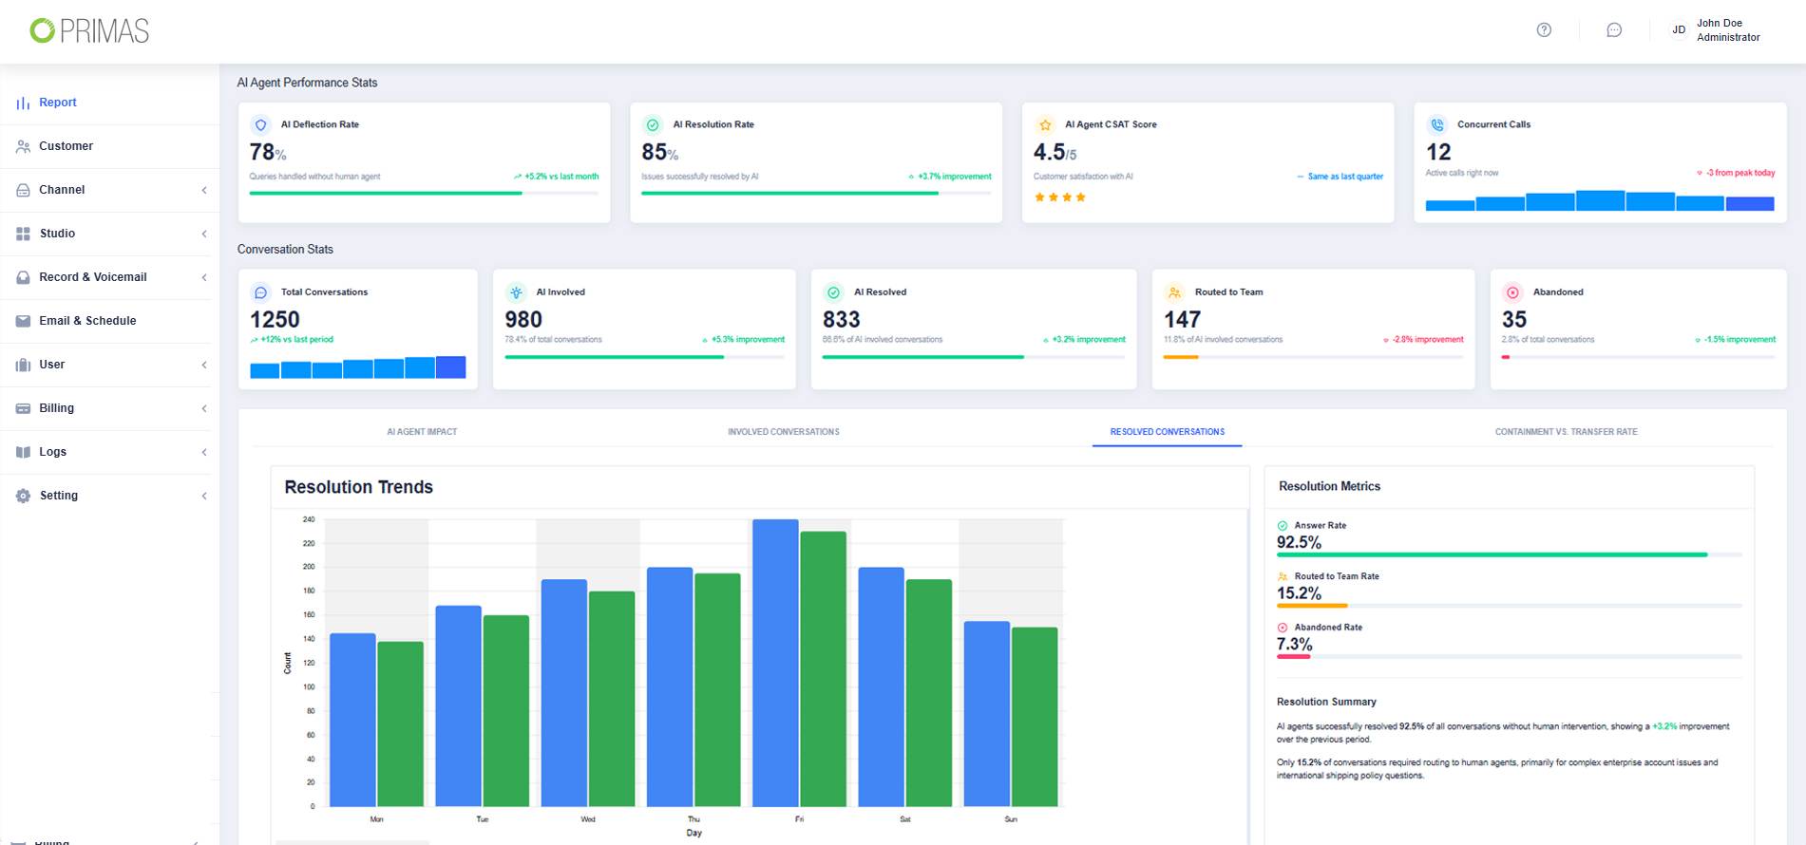This screenshot has width=1806, height=845.
Task: Open the chat messages icon in header
Action: click(x=1613, y=30)
